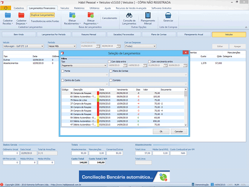Open the Utilitários ribbon tab
The height and width of the screenshot is (187, 249).
point(94,8)
